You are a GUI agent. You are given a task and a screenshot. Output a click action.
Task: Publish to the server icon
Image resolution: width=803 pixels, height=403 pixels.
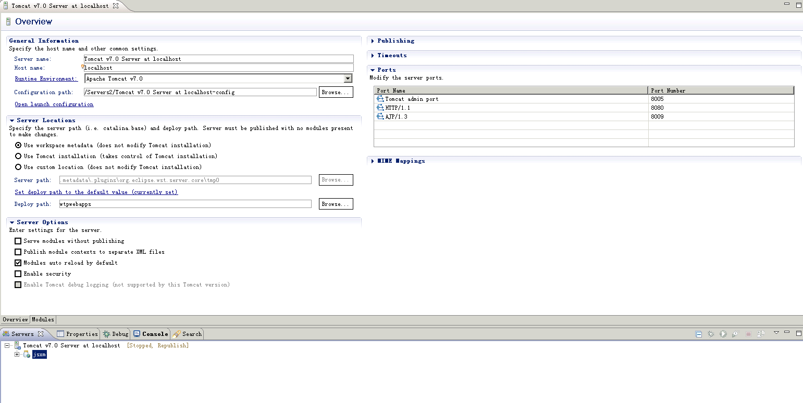[x=761, y=334]
